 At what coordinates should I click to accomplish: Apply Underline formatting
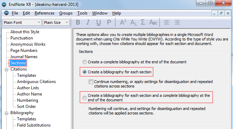point(98,22)
